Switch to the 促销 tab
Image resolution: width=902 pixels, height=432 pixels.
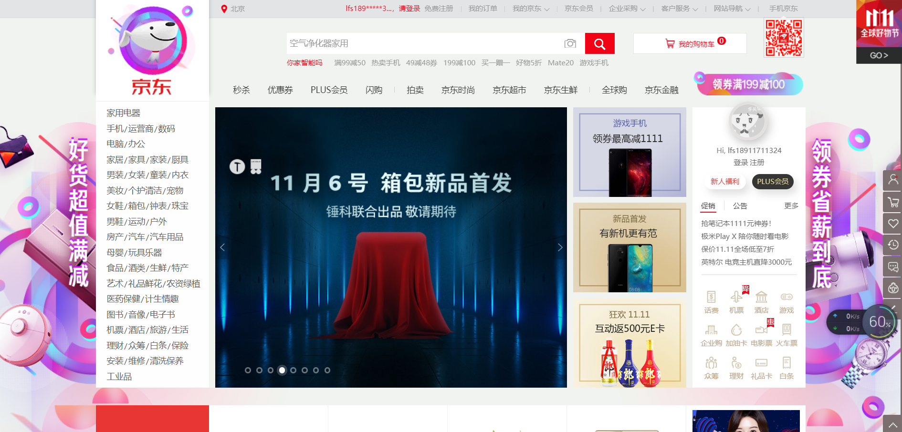click(708, 206)
